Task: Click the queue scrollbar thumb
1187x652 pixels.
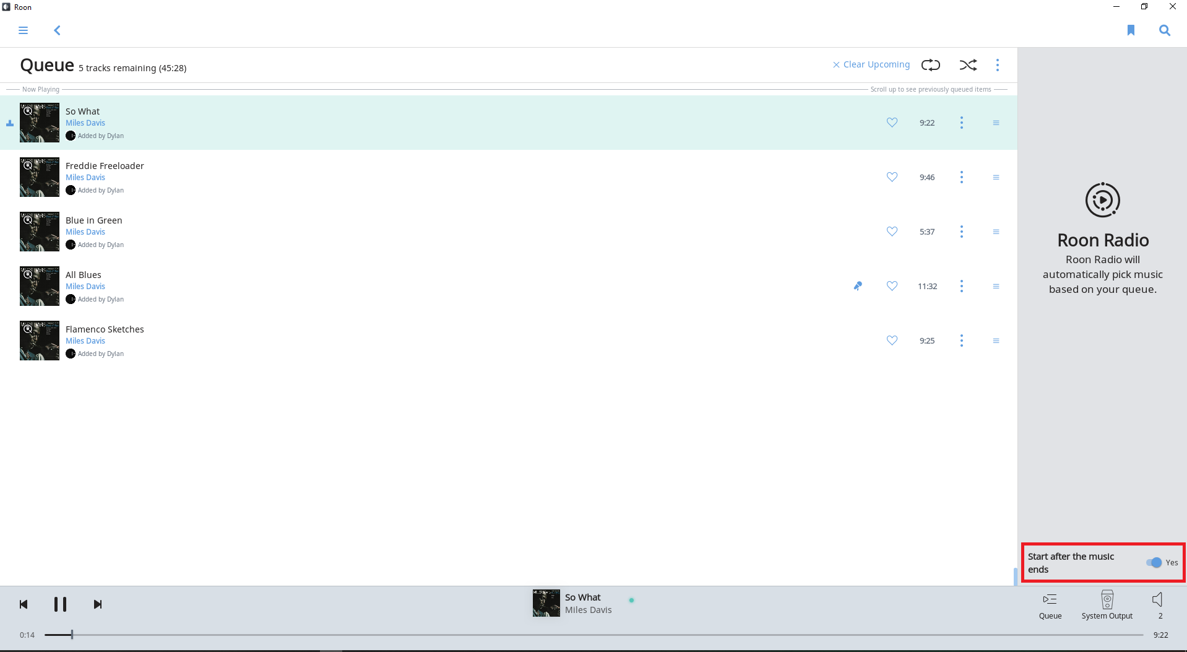Action: coord(1015,576)
